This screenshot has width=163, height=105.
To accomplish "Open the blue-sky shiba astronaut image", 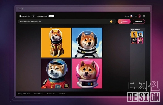I will tap(87, 42).
